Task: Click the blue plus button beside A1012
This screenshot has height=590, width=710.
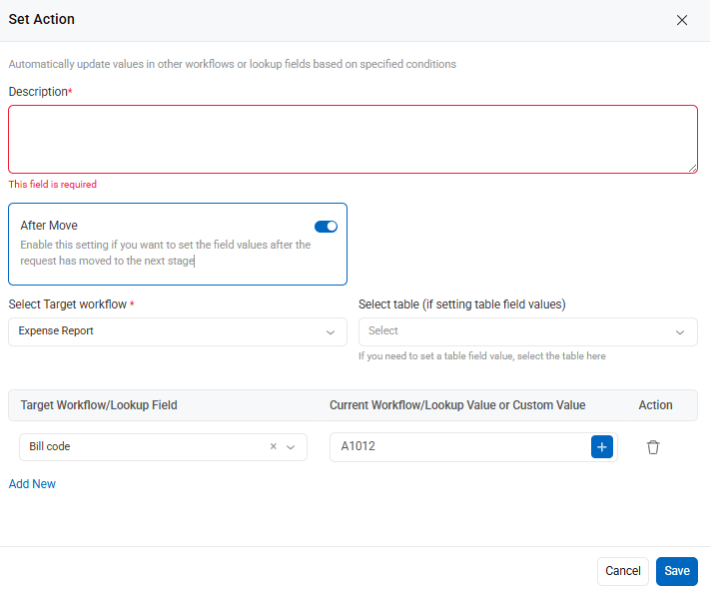Action: [x=602, y=447]
